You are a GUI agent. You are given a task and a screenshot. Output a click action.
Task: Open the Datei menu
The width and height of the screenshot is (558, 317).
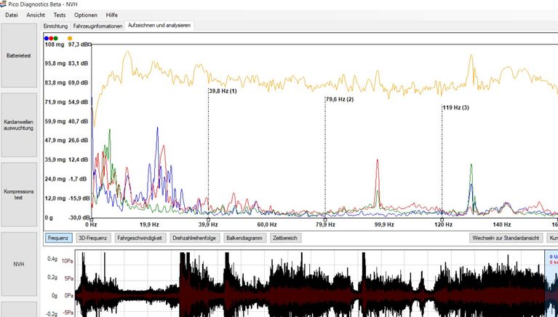[12, 15]
